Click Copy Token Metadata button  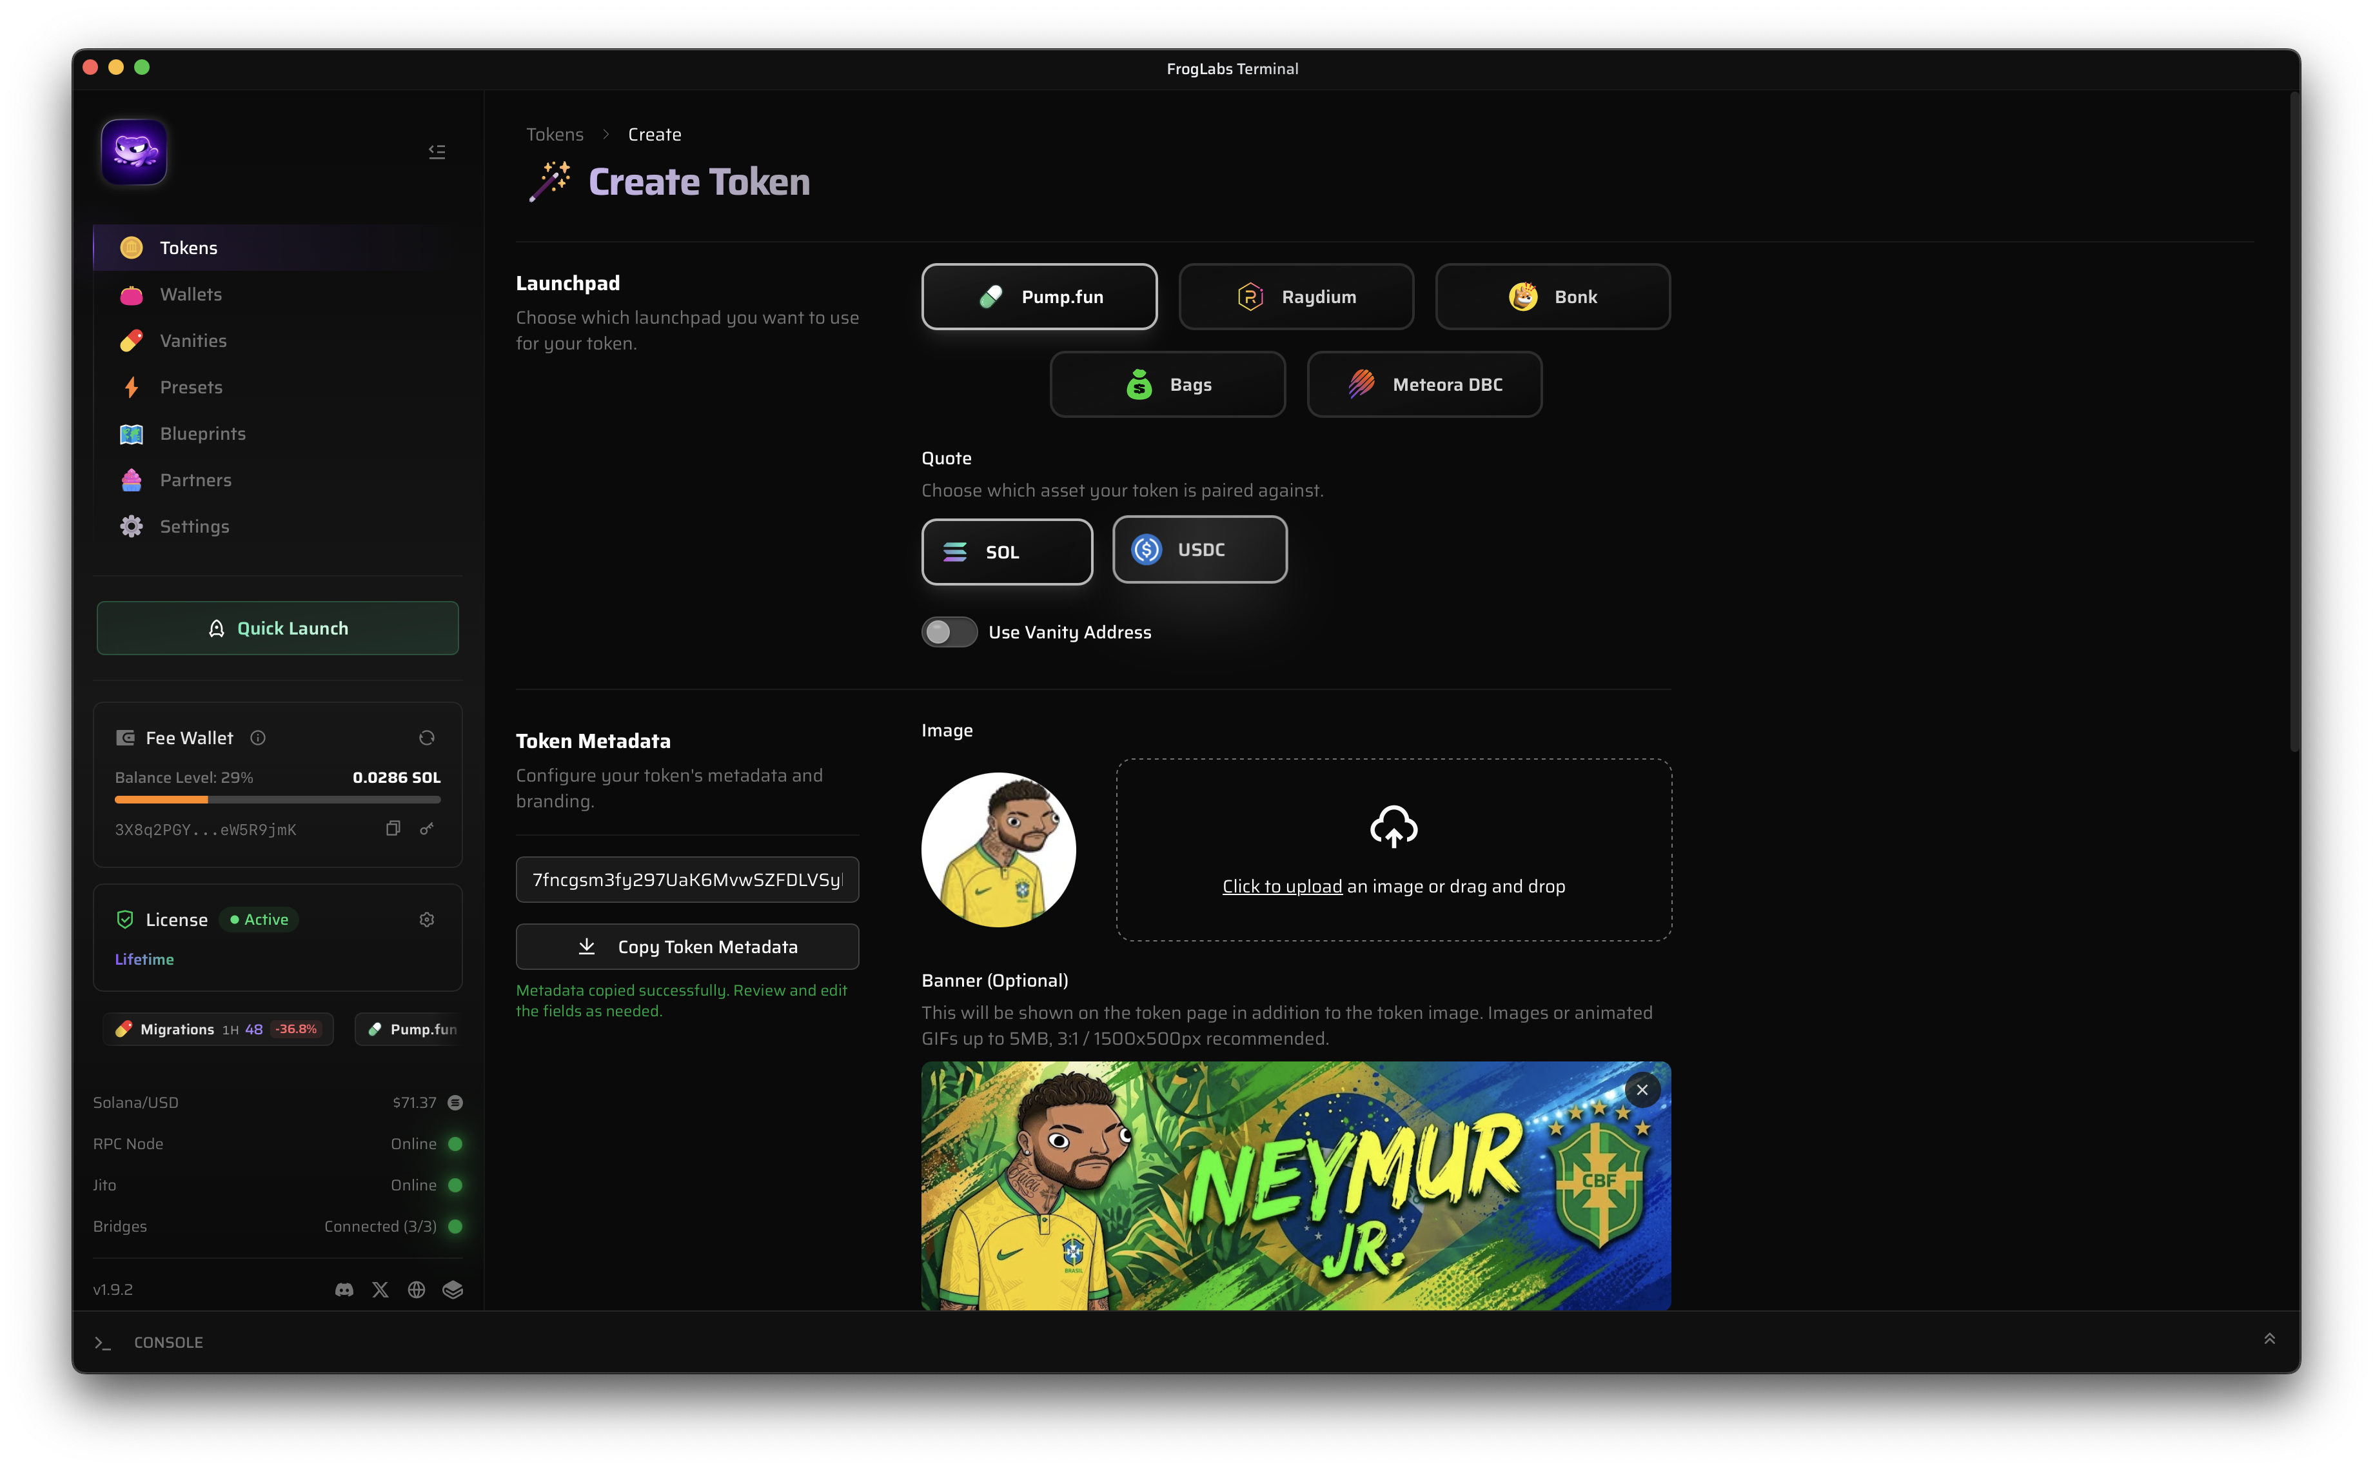687,947
